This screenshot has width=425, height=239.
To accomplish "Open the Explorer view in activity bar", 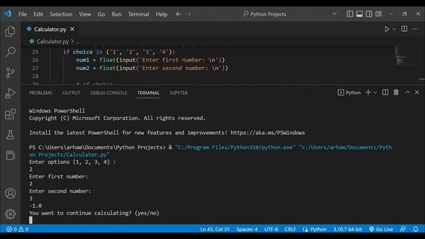I will tap(11, 31).
